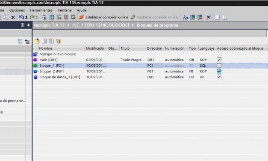The width and height of the screenshot is (268, 161).
Task: Click Bloques de programa breadcrumb
Action: click(157, 25)
